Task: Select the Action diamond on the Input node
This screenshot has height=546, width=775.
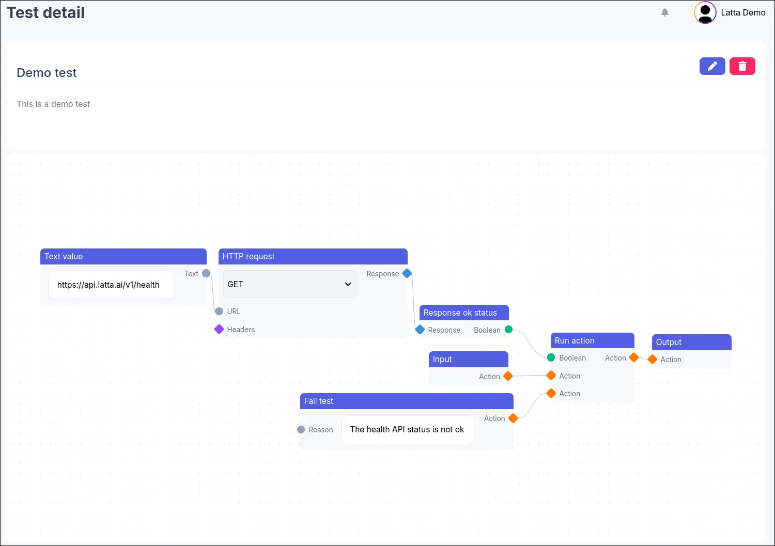Action: coord(508,376)
